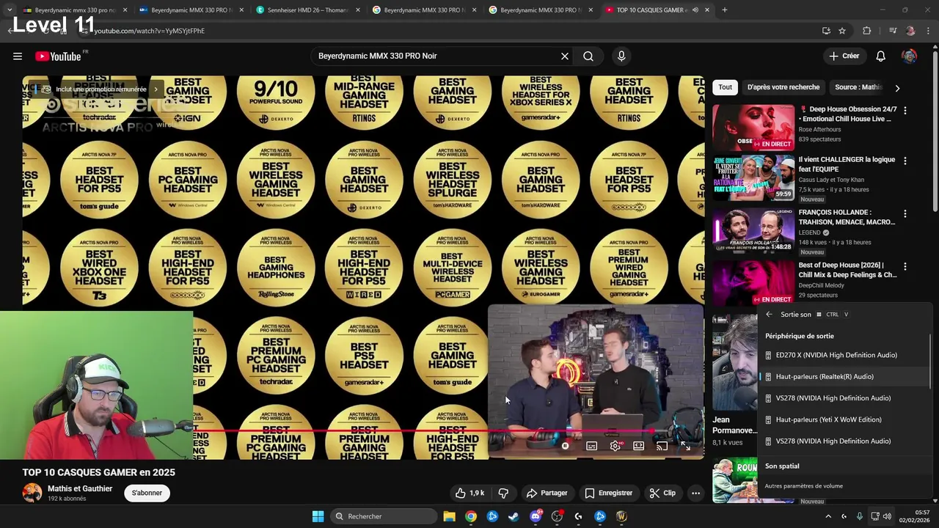939x528 pixels.
Task: Open the Chrome extensions puzzle icon
Action: [866, 31]
